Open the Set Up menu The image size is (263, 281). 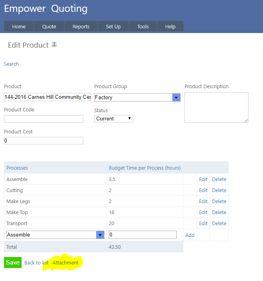(x=113, y=26)
